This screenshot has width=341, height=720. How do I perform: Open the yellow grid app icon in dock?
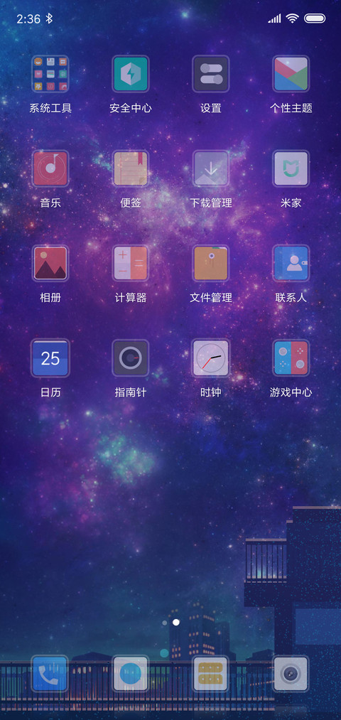211,674
